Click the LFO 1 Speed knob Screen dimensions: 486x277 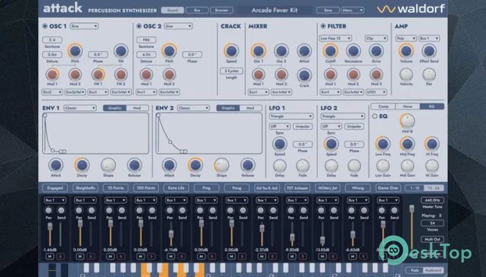(x=280, y=144)
